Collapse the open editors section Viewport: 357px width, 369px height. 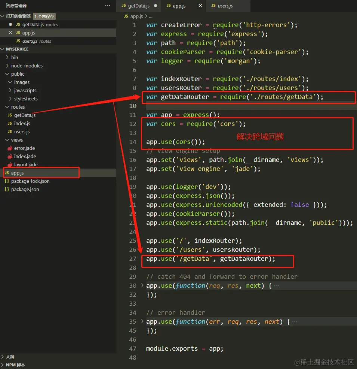click(x=3, y=16)
